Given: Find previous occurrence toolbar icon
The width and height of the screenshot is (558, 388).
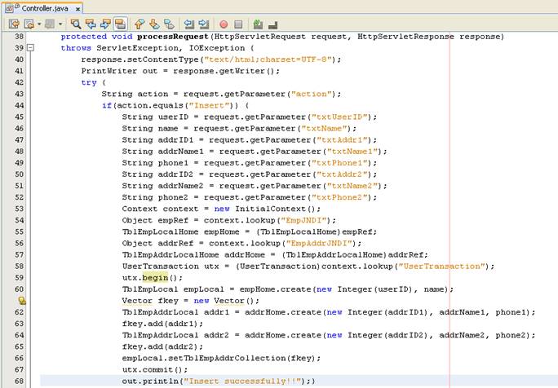Looking at the screenshot, I should pyautogui.click(x=91, y=24).
